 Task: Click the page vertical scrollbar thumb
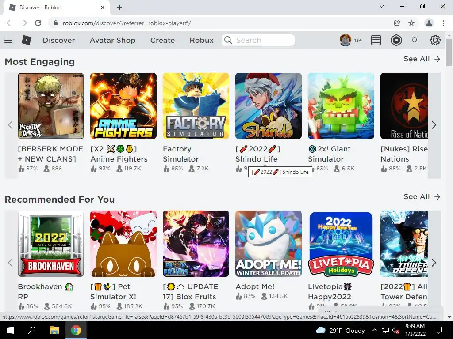click(449, 52)
